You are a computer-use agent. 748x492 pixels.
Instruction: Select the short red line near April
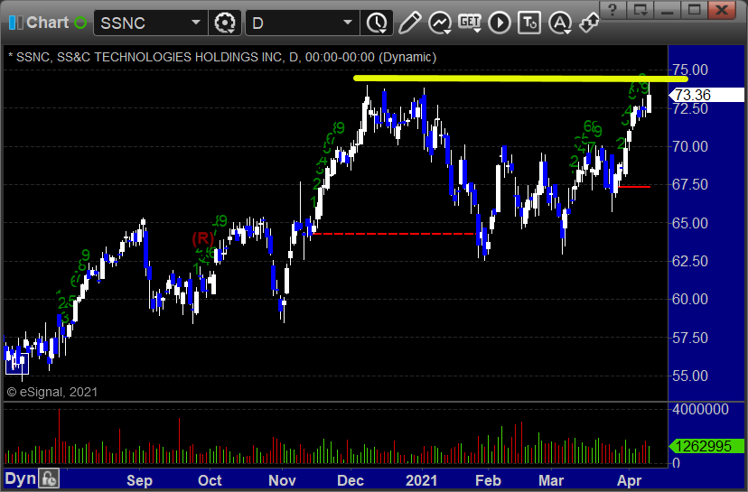point(634,186)
